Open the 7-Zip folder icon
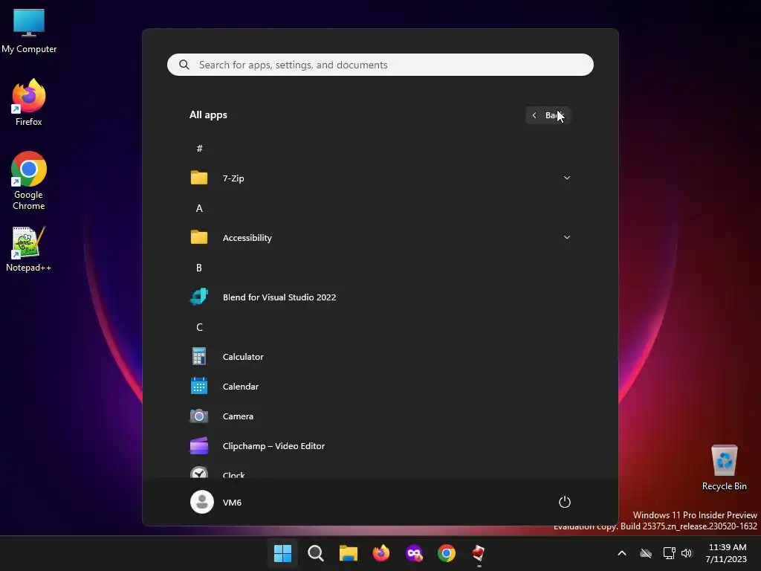The image size is (761, 571). pos(199,178)
